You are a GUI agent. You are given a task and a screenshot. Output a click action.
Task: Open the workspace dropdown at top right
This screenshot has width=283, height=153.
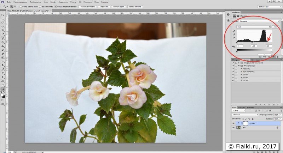(270, 7)
